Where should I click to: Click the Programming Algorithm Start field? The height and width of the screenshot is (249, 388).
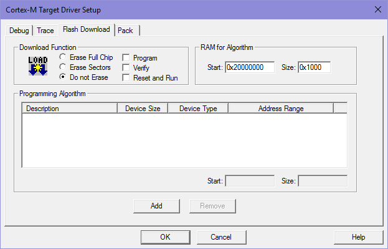tap(250, 181)
